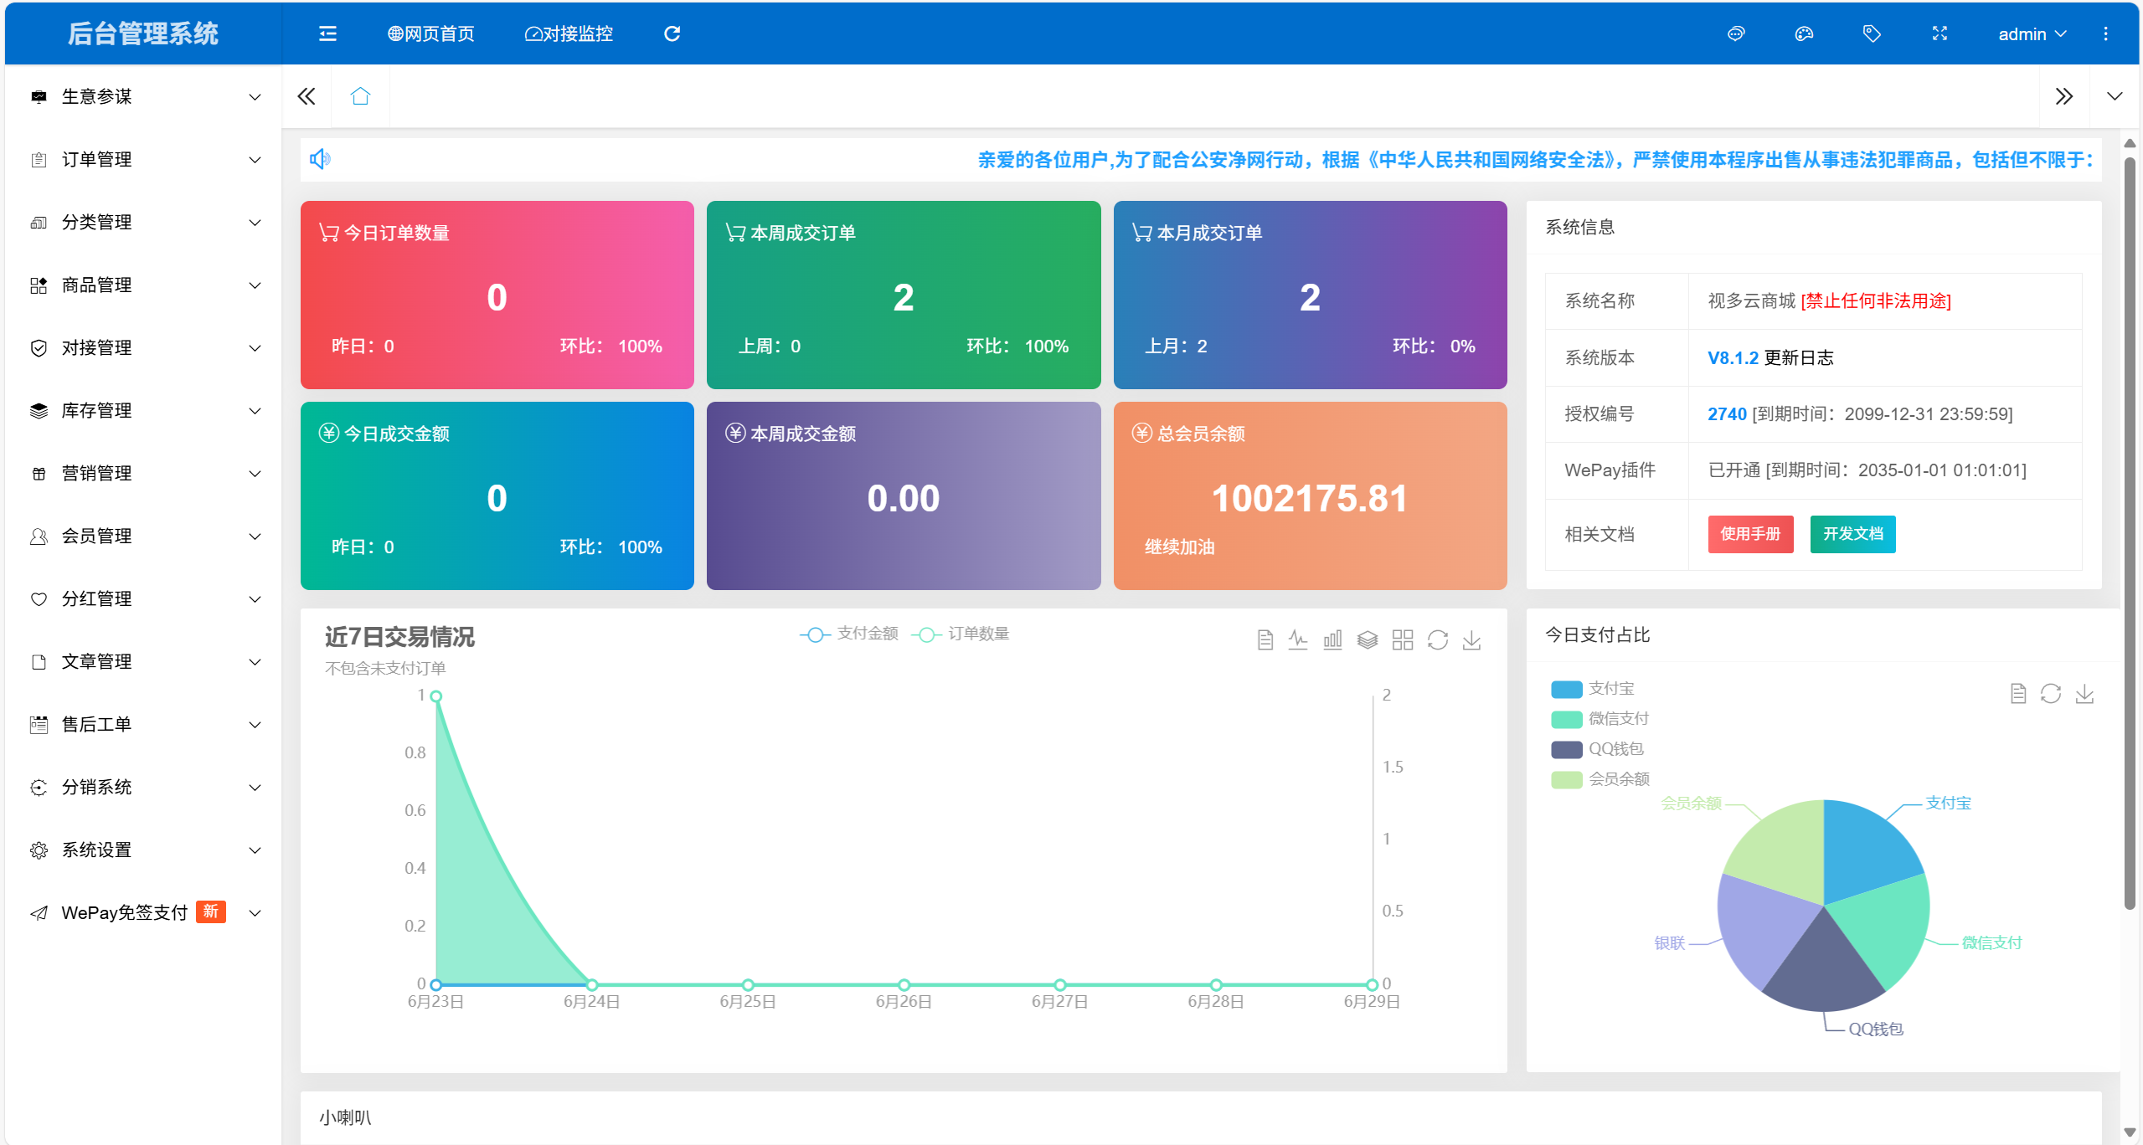
Task: Restore the pie chart view
Action: (x=2050, y=694)
